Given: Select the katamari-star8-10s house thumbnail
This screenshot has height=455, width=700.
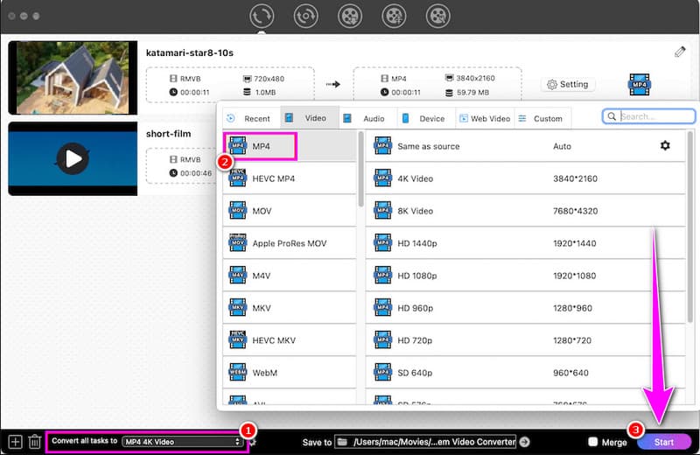Looking at the screenshot, I should pyautogui.click(x=73, y=77).
